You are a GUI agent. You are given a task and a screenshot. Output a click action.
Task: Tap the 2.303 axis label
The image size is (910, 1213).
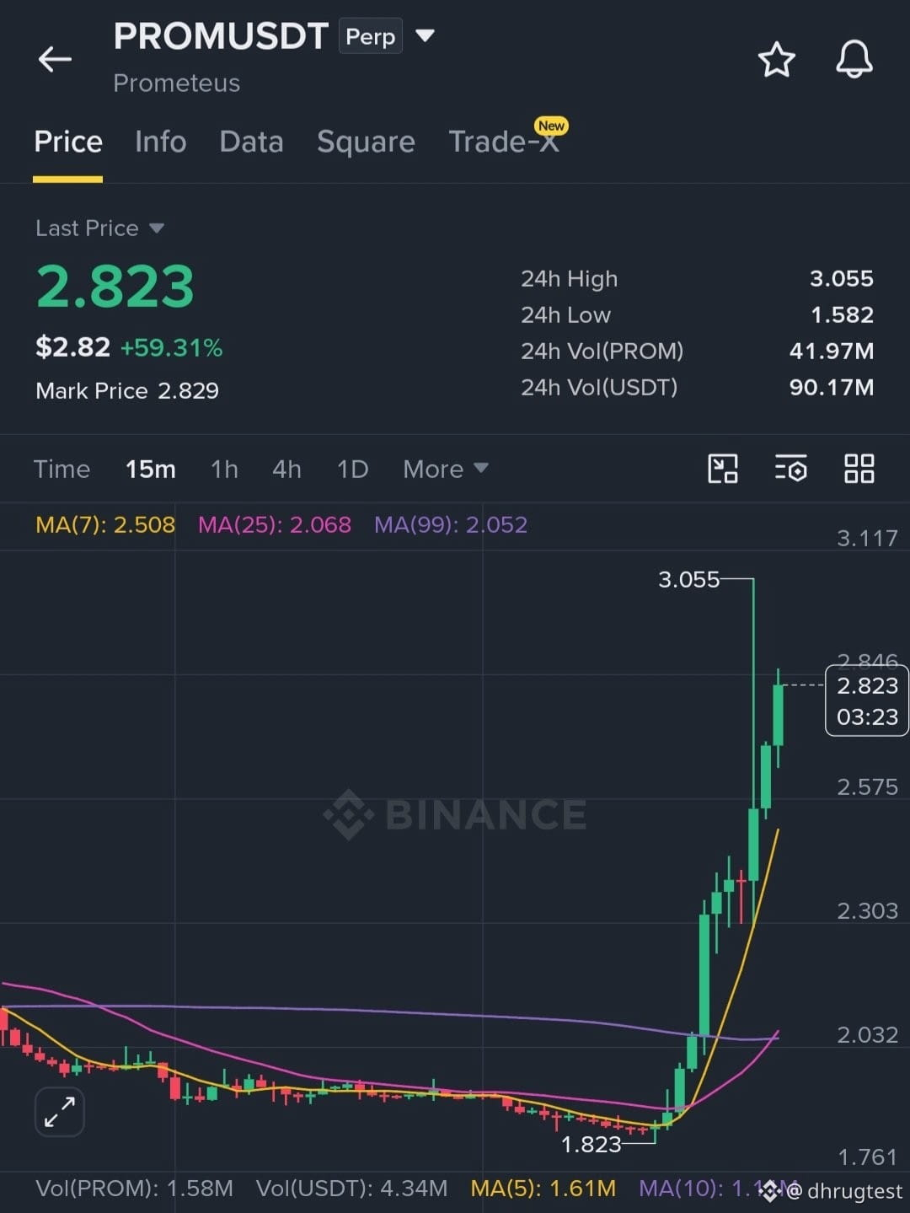point(867,911)
